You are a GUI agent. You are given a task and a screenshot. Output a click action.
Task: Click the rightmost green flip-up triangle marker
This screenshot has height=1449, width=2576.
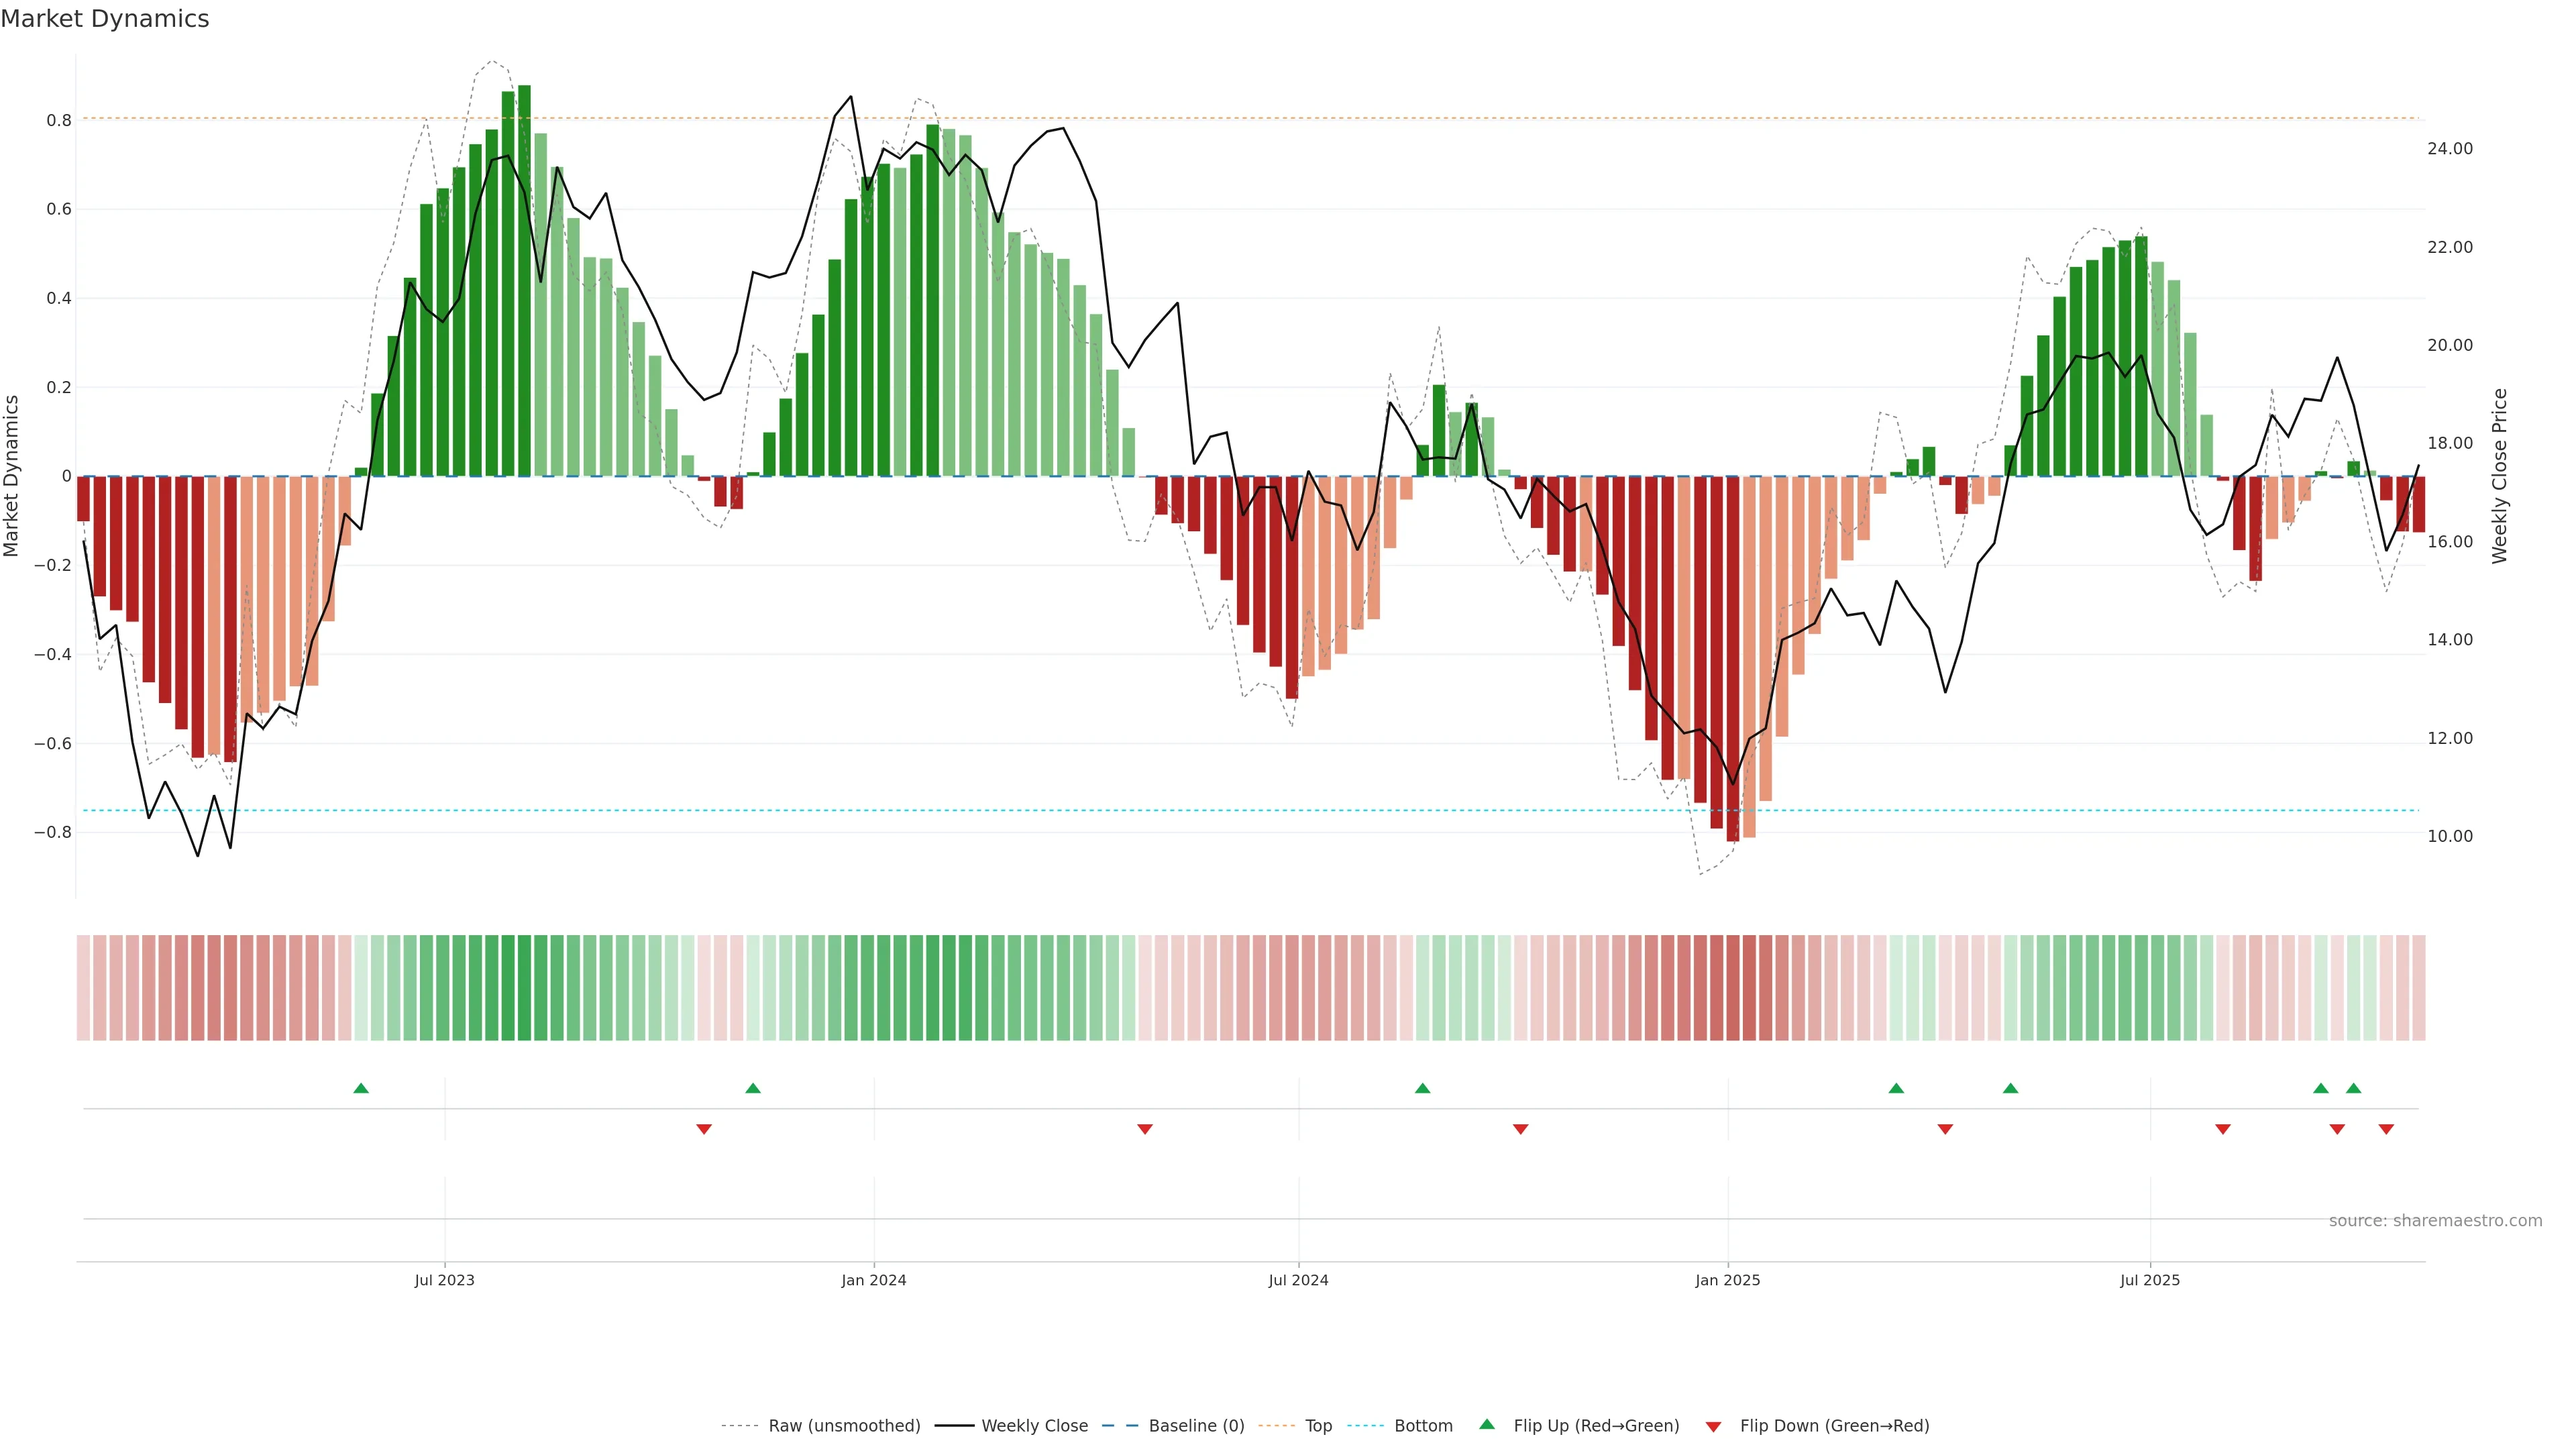coord(2353,1088)
